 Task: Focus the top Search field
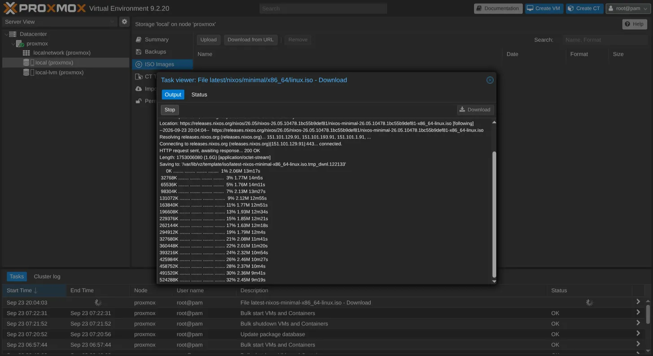pyautogui.click(x=323, y=9)
